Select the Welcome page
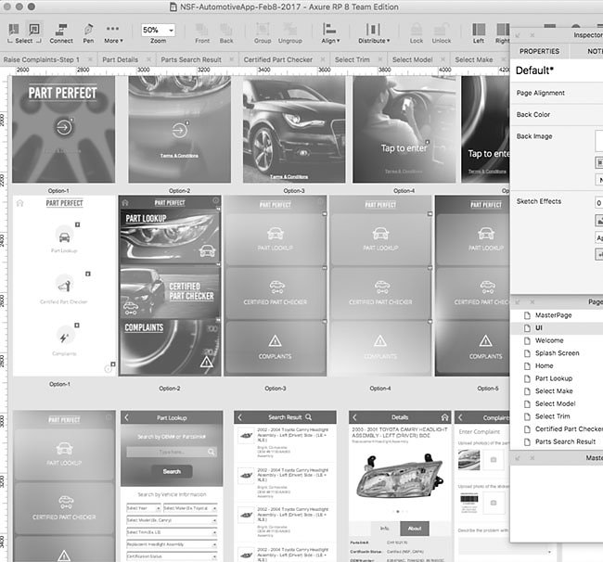The image size is (603, 562). pyautogui.click(x=549, y=340)
